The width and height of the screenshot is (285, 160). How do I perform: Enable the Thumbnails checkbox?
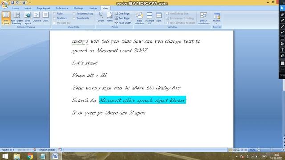74,18
